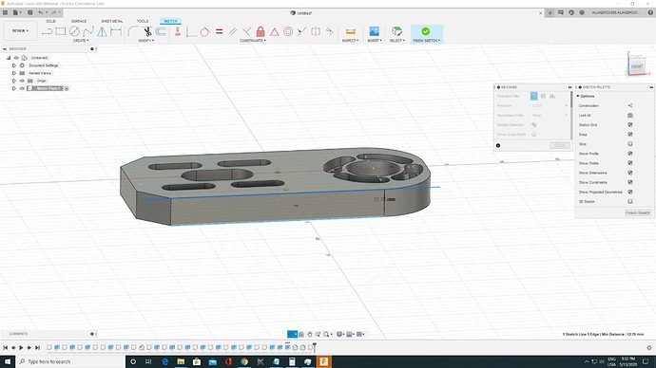
Task: Apply the Curvature constraint
Action: (x=330, y=31)
